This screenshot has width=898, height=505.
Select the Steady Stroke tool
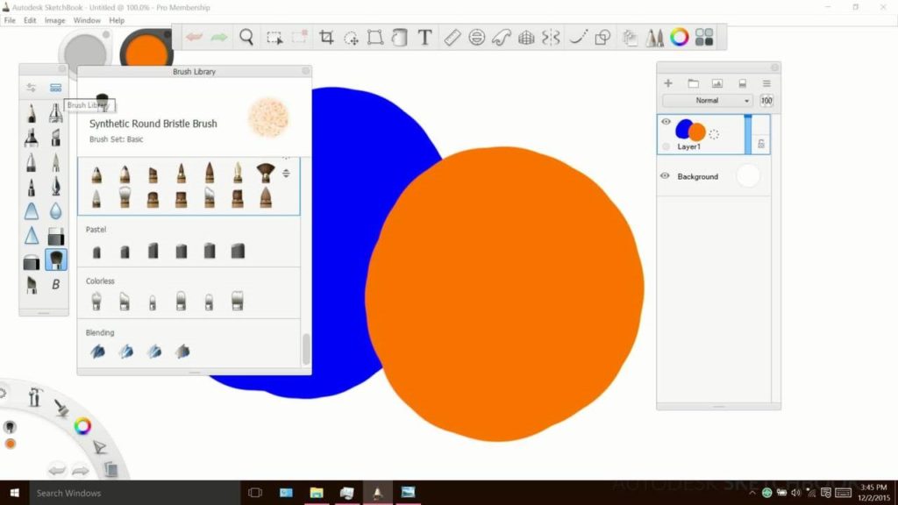(578, 37)
